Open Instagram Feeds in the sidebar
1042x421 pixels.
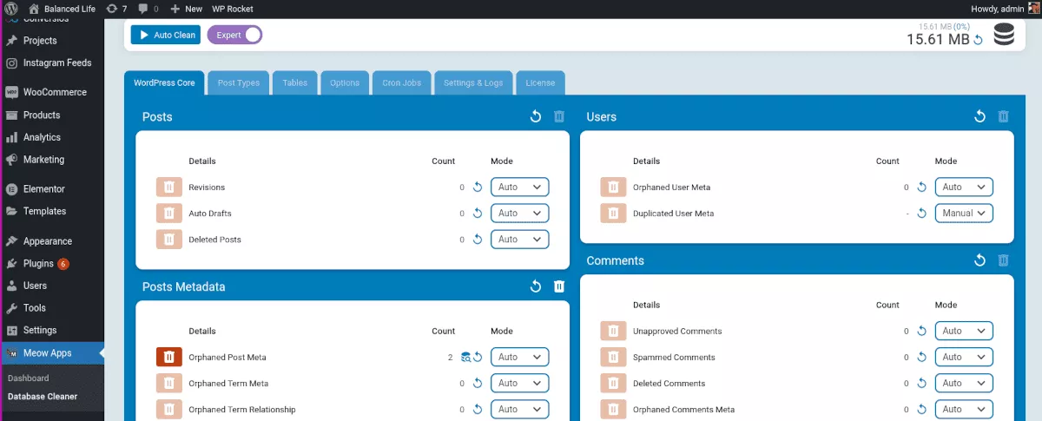[x=52, y=63]
